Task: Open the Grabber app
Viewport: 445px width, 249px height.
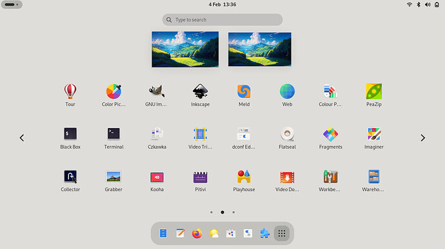Action: pyautogui.click(x=114, y=181)
